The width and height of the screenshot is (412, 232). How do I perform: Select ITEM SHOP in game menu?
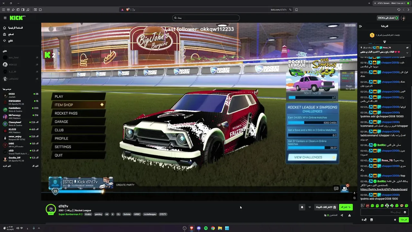coord(79,105)
